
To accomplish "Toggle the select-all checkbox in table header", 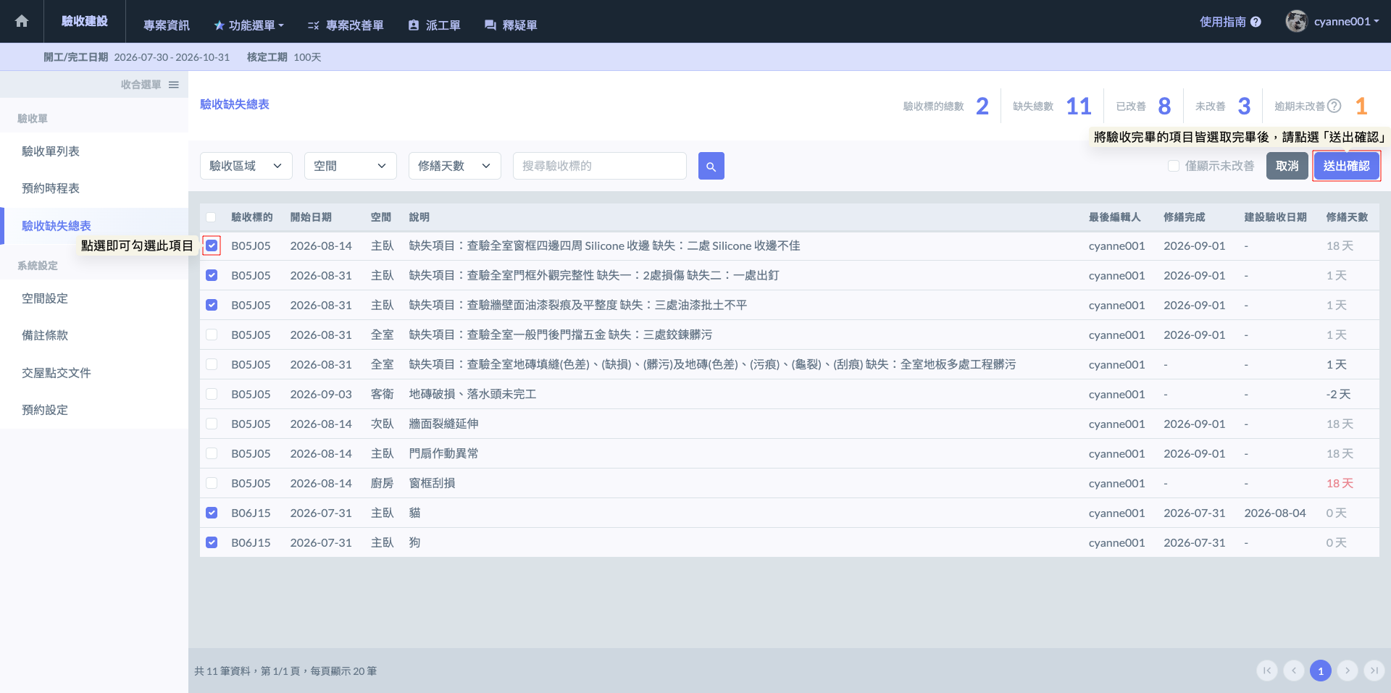I will coord(211,217).
